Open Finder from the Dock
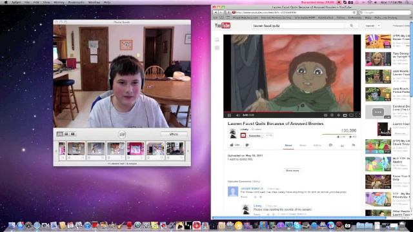This screenshot has height=232, width=413. tap(12, 225)
